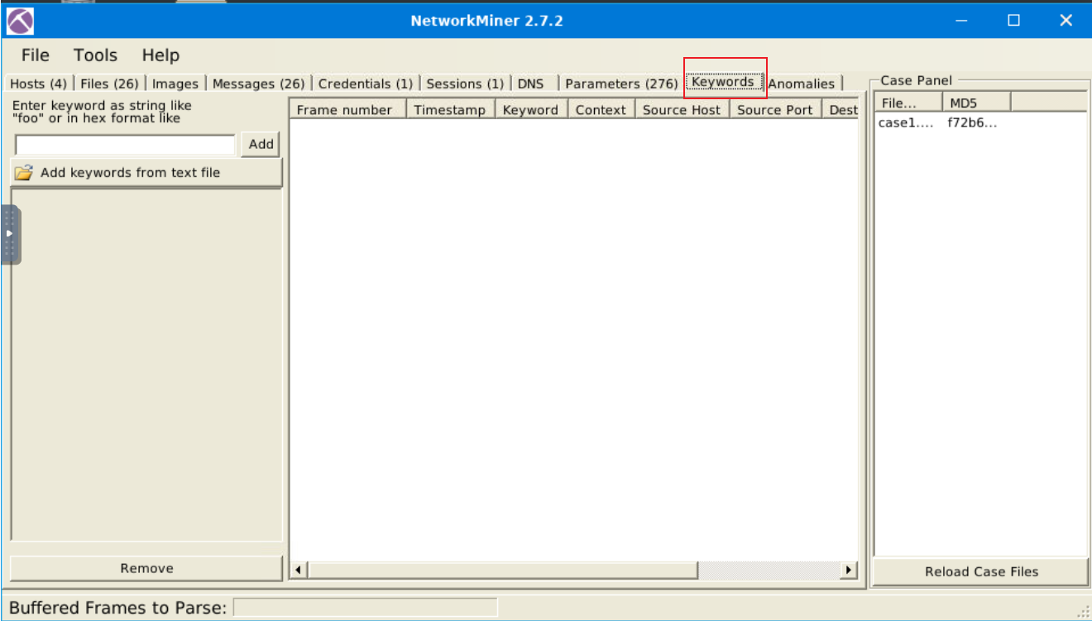Click the Buffered Frames to Parse progress bar
The image size is (1092, 621).
[366, 608]
